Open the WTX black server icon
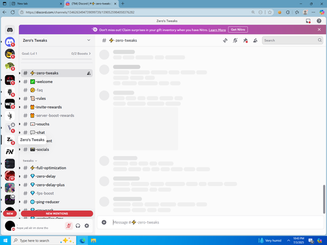Viewport: 327px width, 245px height. pyautogui.click(x=10, y=104)
